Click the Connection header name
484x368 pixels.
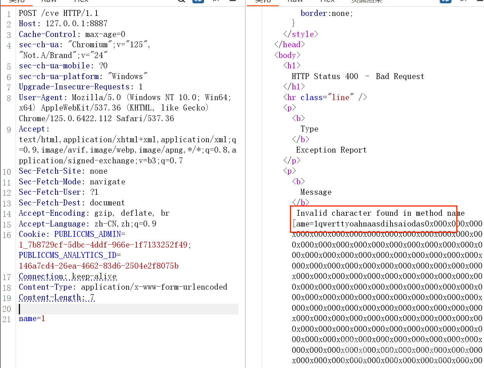tap(41, 276)
